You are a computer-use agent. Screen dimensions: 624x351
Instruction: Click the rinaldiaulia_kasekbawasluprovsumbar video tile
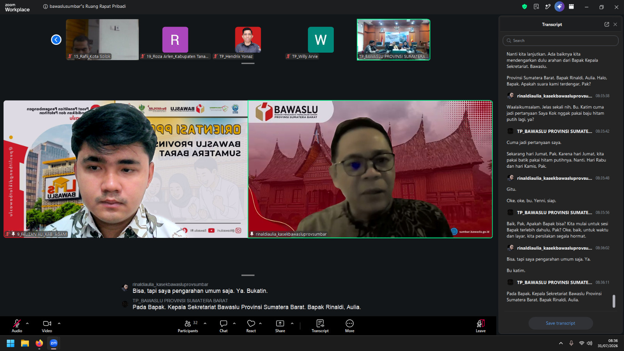(370, 169)
